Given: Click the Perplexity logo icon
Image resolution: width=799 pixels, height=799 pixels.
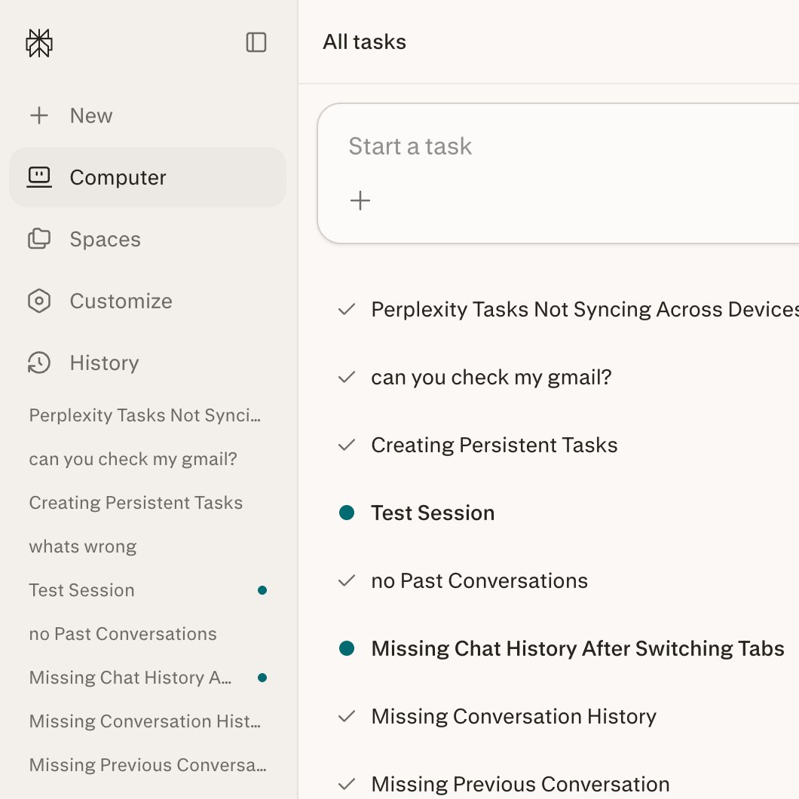Looking at the screenshot, I should (39, 43).
